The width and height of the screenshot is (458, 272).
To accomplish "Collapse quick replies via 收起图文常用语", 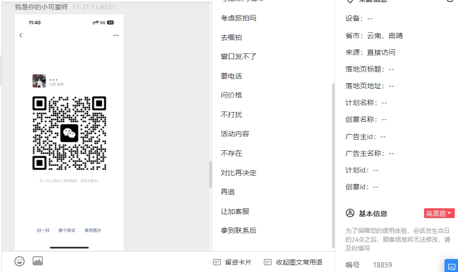I will (x=293, y=262).
